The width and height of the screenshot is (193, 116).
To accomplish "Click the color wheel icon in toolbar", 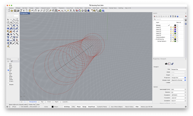I will pyautogui.click(x=79, y=11).
